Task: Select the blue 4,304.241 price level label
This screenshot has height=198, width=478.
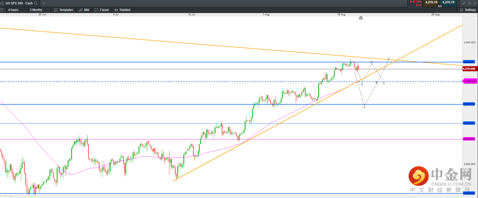Action: pos(469,62)
